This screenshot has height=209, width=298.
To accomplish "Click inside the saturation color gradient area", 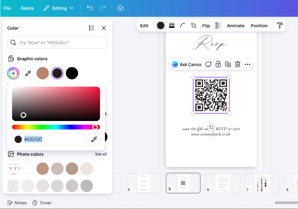I will pyautogui.click(x=56, y=104).
